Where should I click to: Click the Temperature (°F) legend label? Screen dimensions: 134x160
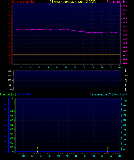pos(101,94)
